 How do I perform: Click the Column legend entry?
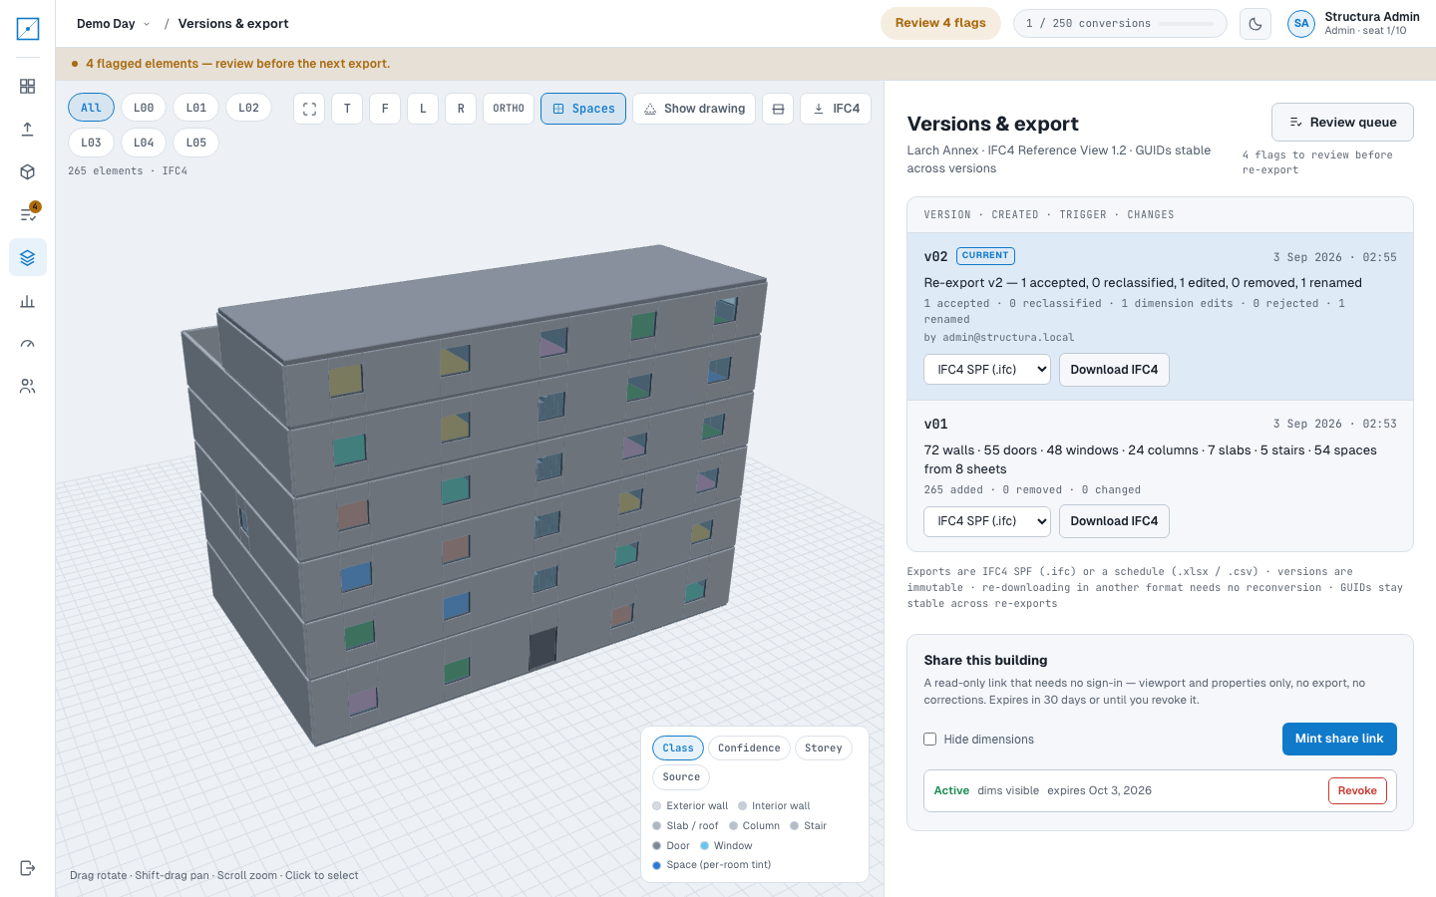[x=754, y=826]
